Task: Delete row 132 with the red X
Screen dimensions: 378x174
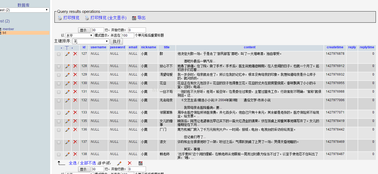Action: (75, 100)
